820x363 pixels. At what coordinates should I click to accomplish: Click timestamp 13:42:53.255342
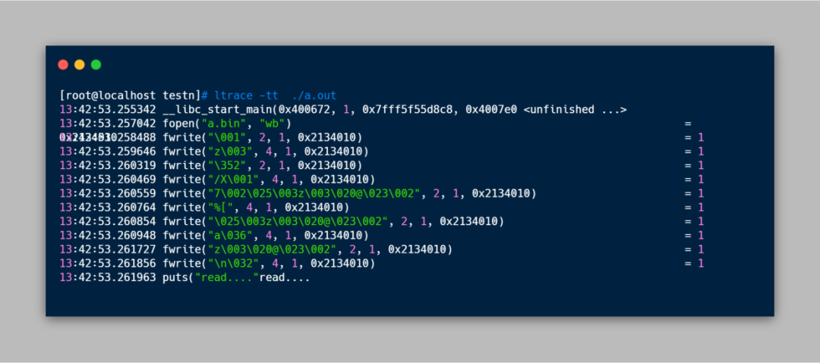108,110
